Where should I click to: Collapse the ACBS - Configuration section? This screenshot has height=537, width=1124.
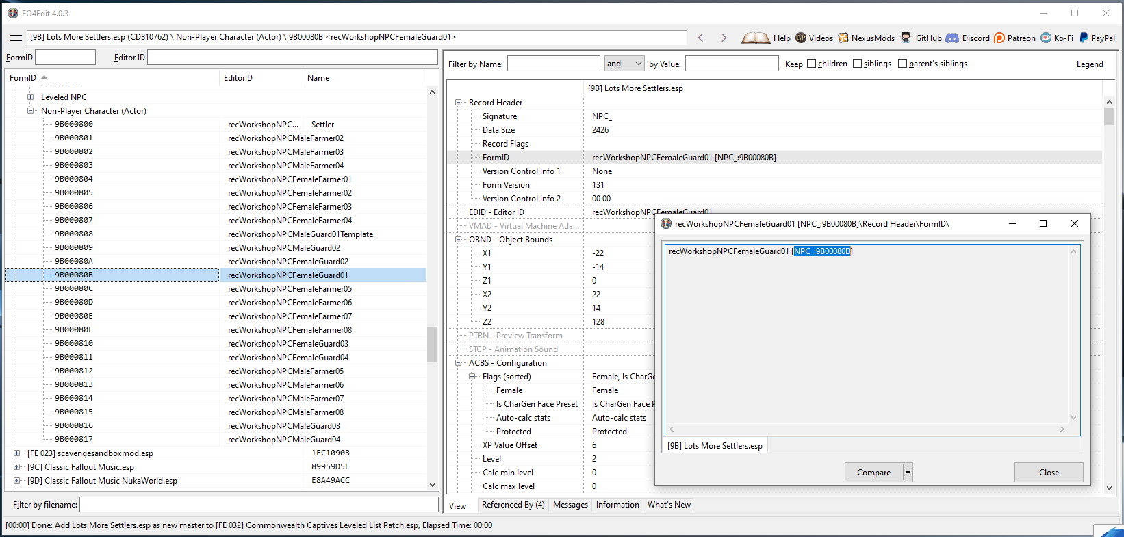tap(459, 363)
